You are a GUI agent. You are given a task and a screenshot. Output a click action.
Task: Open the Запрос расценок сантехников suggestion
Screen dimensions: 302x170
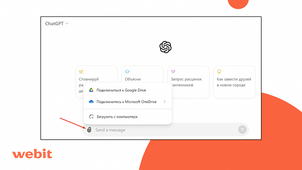coord(188,82)
